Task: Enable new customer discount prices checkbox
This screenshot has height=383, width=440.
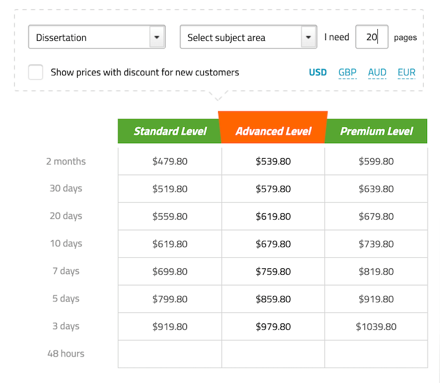Action: pos(36,73)
